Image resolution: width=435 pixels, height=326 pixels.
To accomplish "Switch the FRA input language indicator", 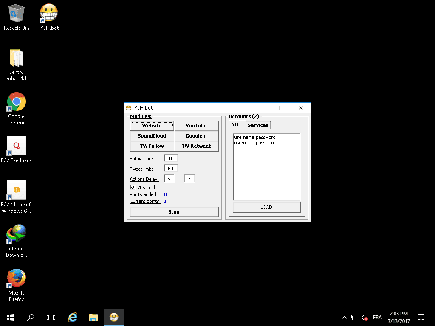I will 377,318.
